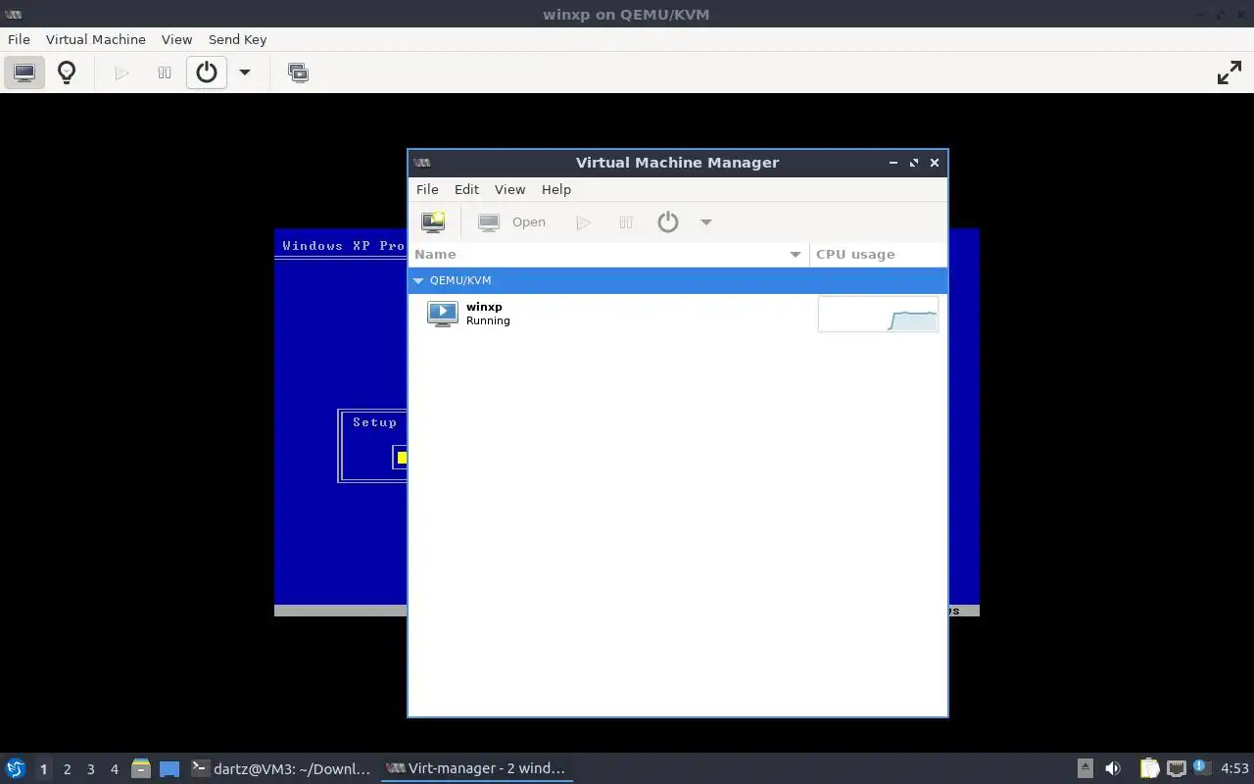
Task: Sort by CPU usage column header
Action: [x=878, y=254]
